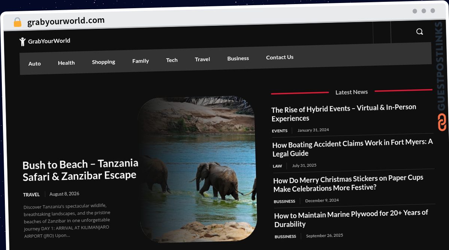Open Merry Christmas Stickers on Paper Cups article

coord(348,183)
